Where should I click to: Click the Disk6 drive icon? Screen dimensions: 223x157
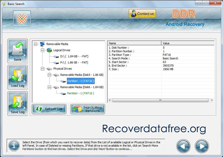point(56,87)
